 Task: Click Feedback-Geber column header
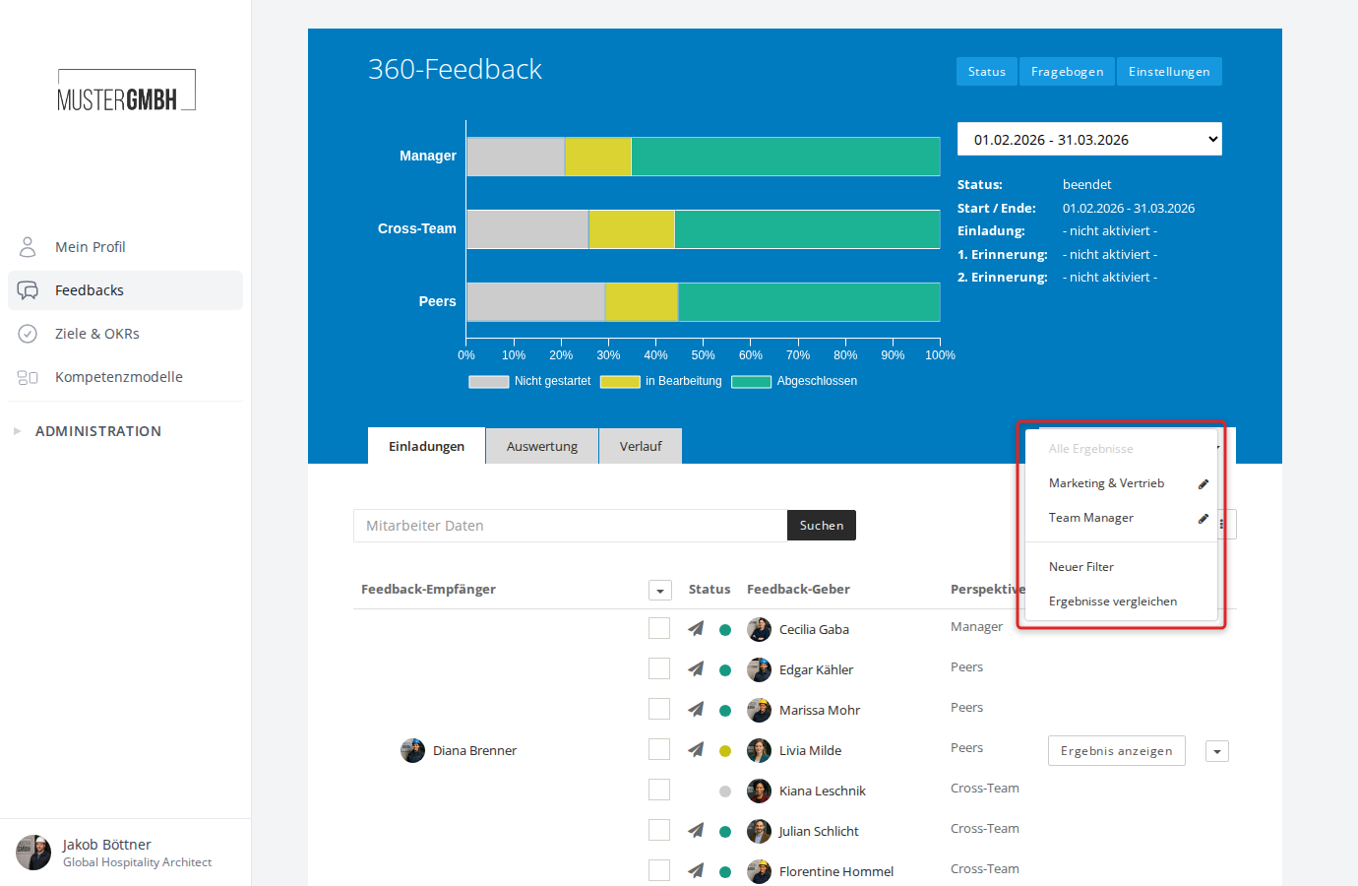coord(798,589)
